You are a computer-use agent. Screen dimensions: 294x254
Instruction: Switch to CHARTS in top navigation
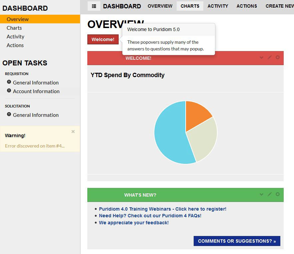190,6
